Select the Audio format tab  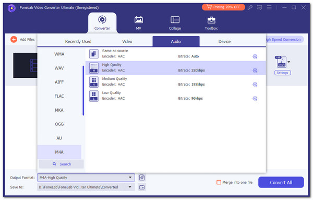point(176,41)
